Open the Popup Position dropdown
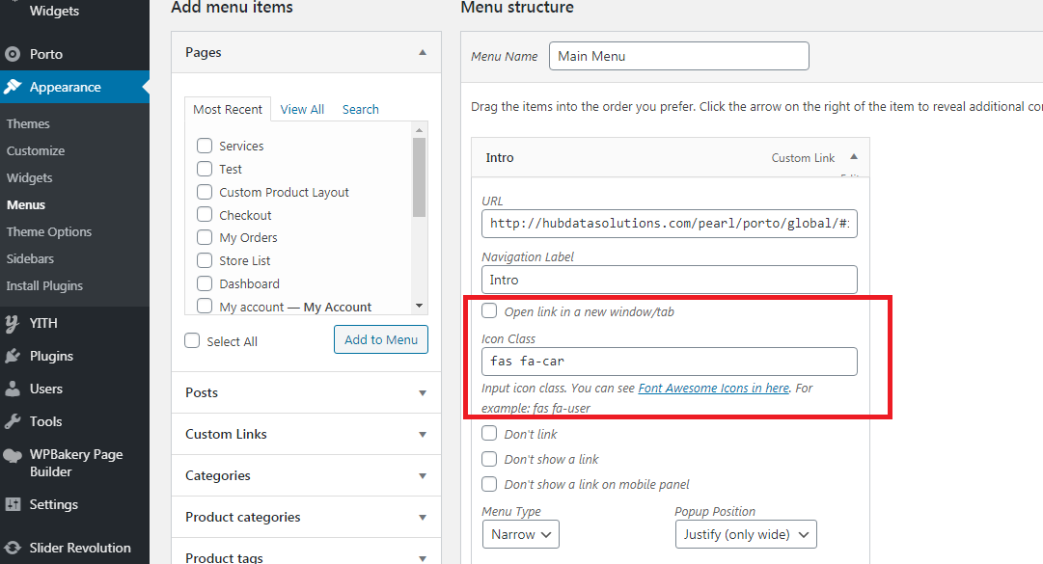The image size is (1043, 564). coord(745,534)
